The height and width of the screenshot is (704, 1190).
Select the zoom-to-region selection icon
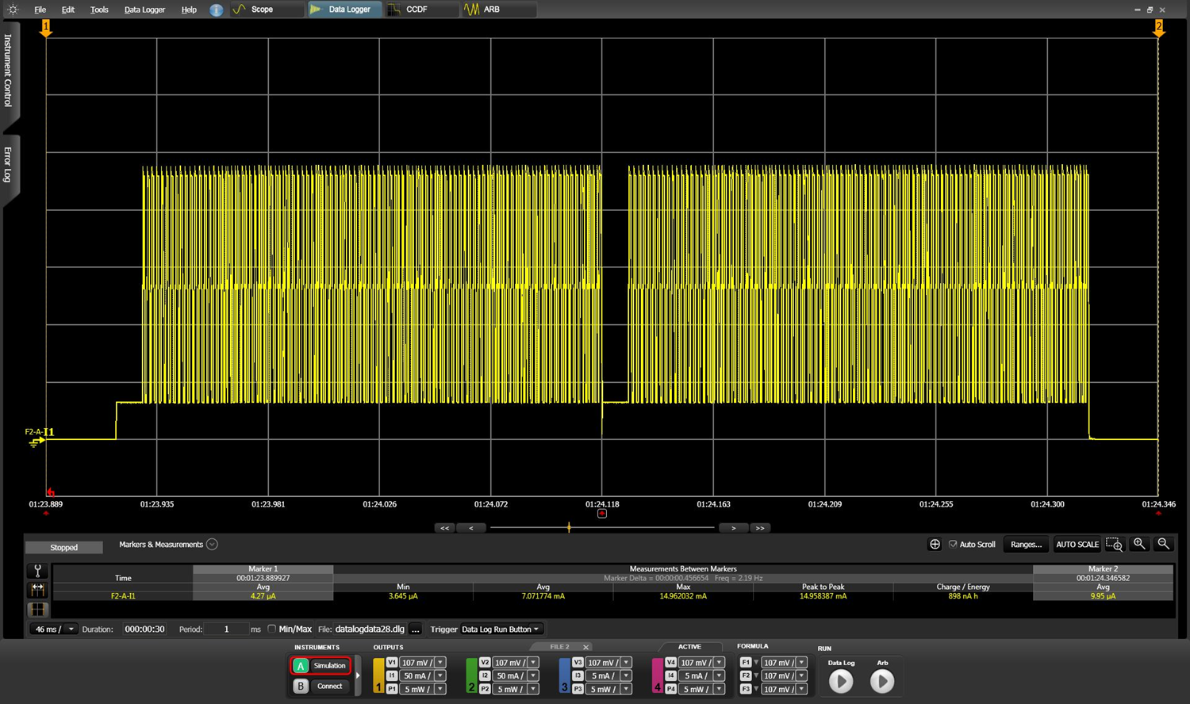(x=1114, y=545)
